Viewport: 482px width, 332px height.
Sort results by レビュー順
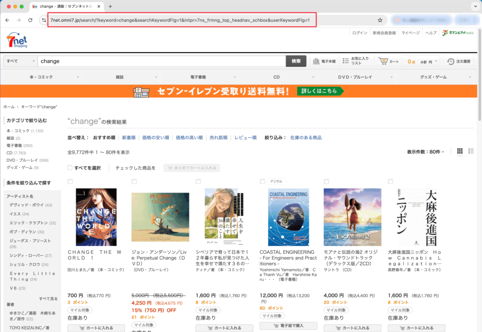point(245,138)
